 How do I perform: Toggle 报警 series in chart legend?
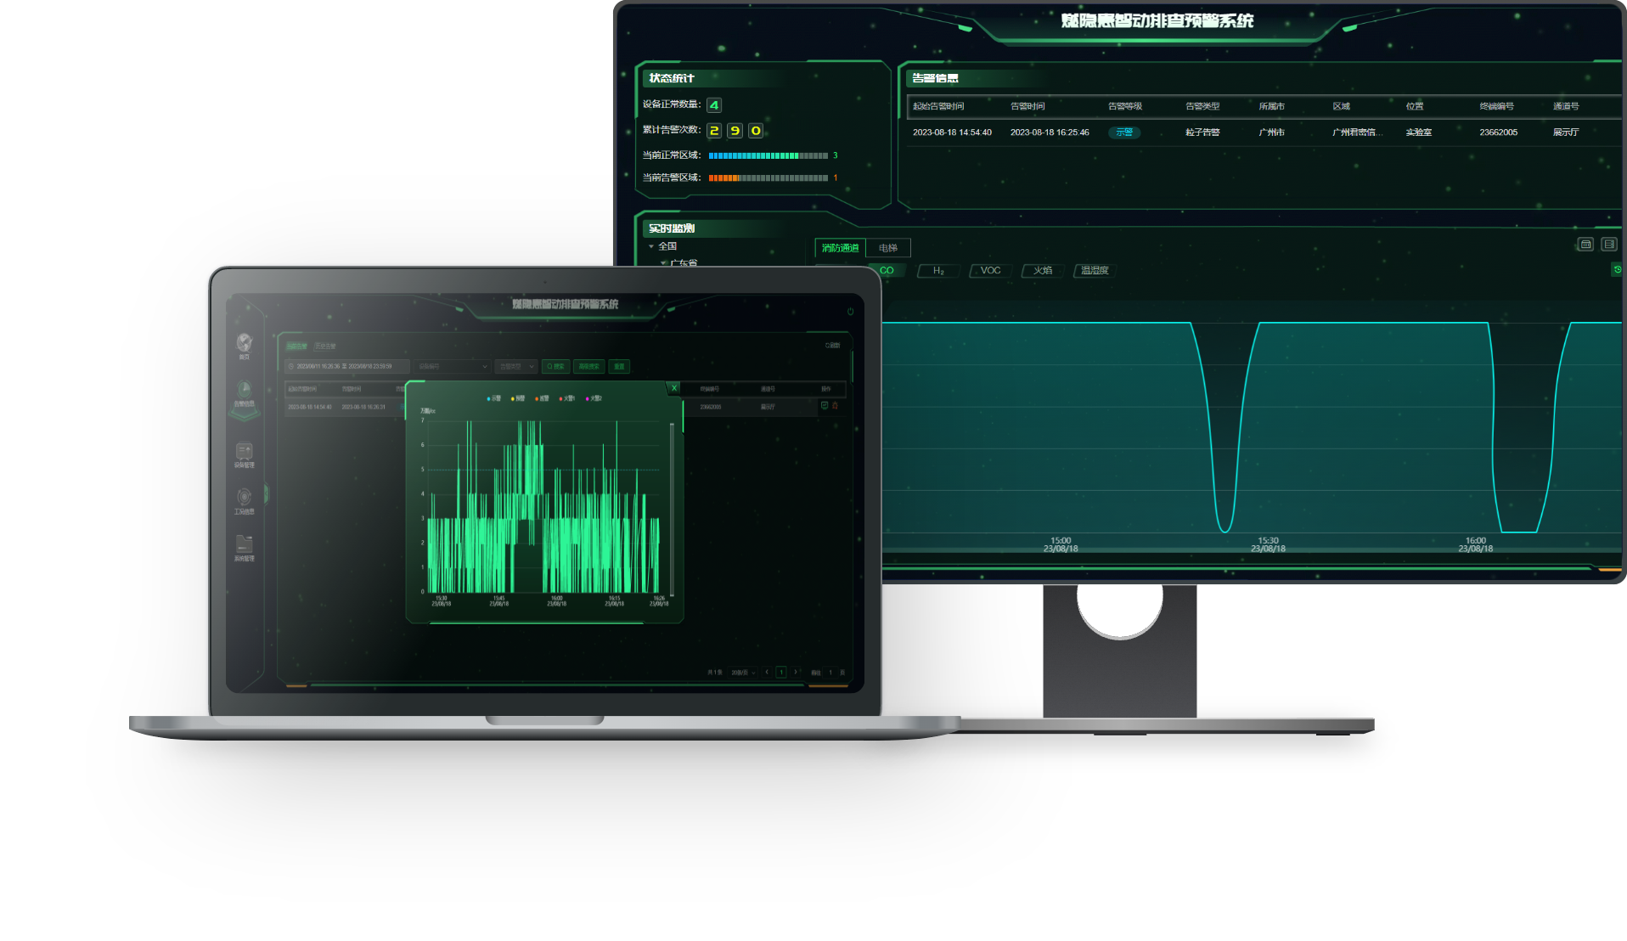tap(542, 398)
